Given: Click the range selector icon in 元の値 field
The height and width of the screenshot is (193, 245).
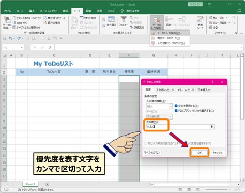Looking at the screenshot, I should 212,127.
